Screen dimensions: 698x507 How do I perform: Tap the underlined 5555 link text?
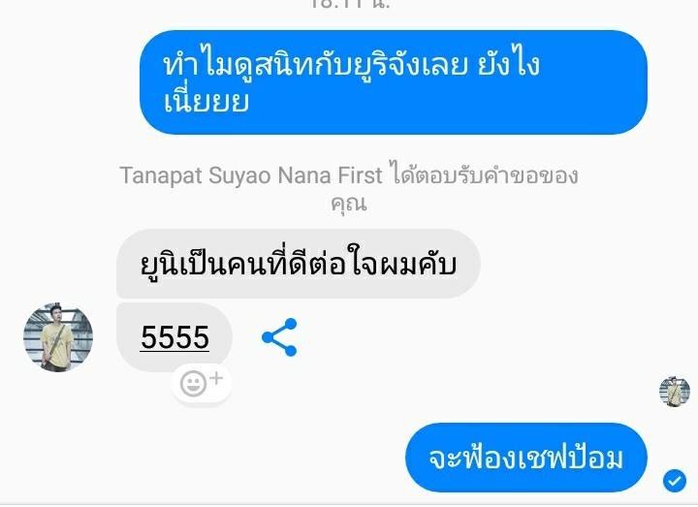click(174, 337)
